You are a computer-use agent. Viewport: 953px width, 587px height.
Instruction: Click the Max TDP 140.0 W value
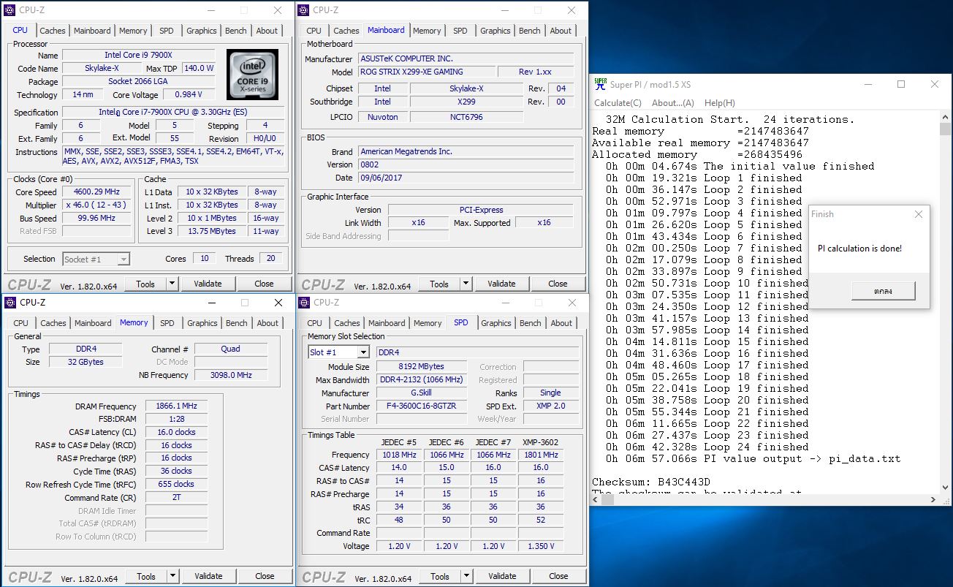199,69
